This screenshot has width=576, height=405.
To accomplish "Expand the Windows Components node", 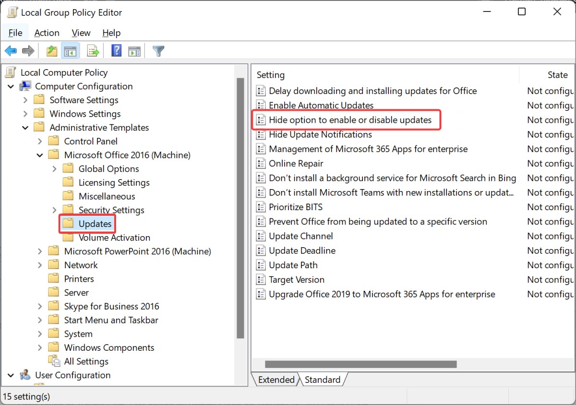I will pyautogui.click(x=40, y=348).
